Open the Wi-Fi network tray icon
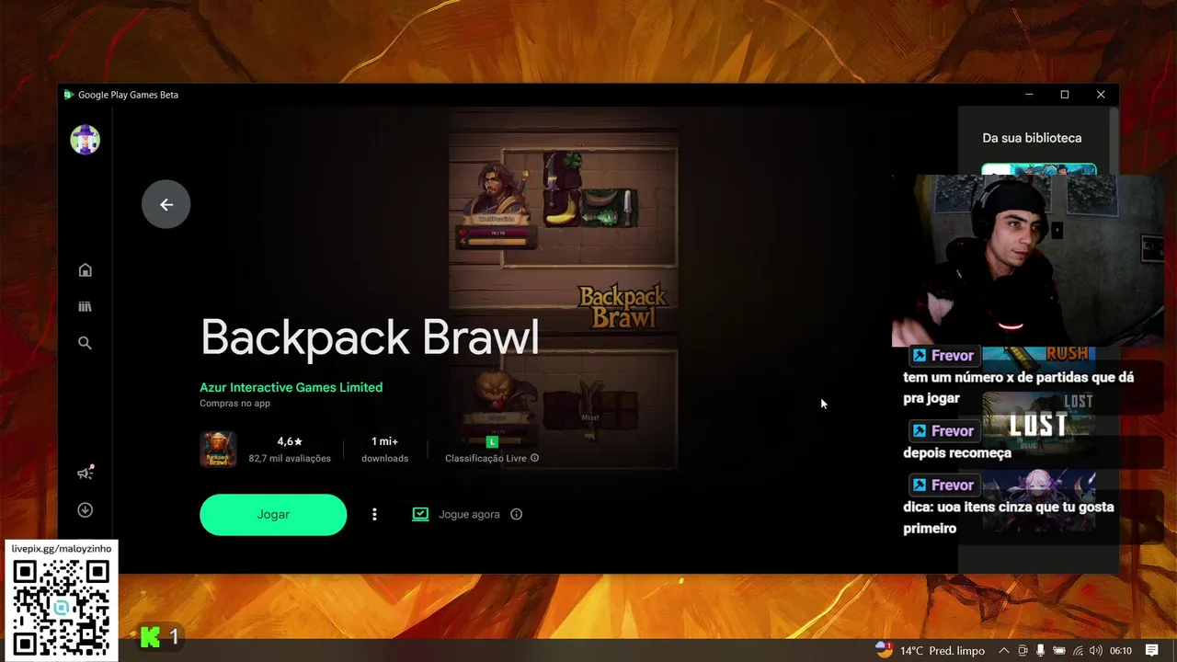 (1078, 650)
